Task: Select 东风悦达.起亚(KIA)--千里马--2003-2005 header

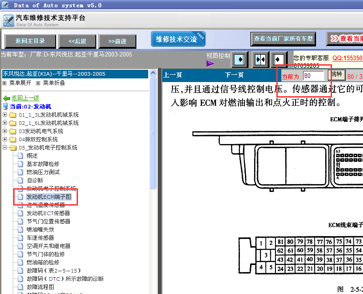Action: [75, 74]
